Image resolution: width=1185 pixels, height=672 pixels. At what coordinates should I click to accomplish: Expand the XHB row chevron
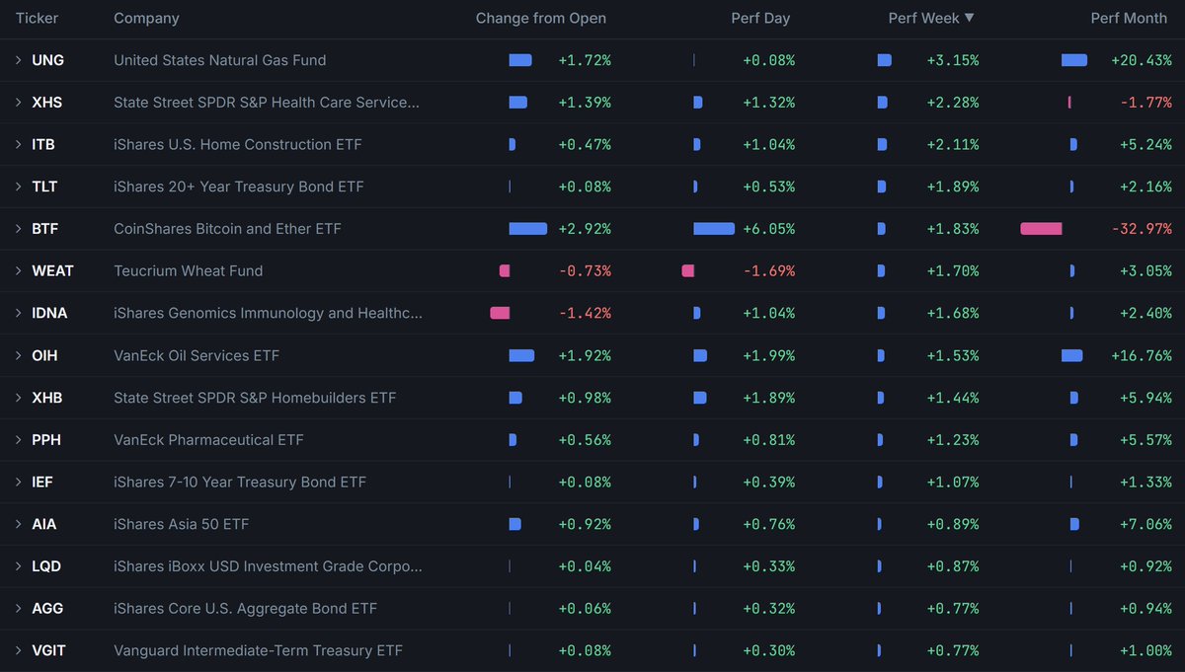point(18,398)
